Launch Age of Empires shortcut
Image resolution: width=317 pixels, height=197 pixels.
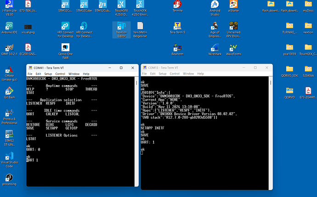(x=215, y=30)
